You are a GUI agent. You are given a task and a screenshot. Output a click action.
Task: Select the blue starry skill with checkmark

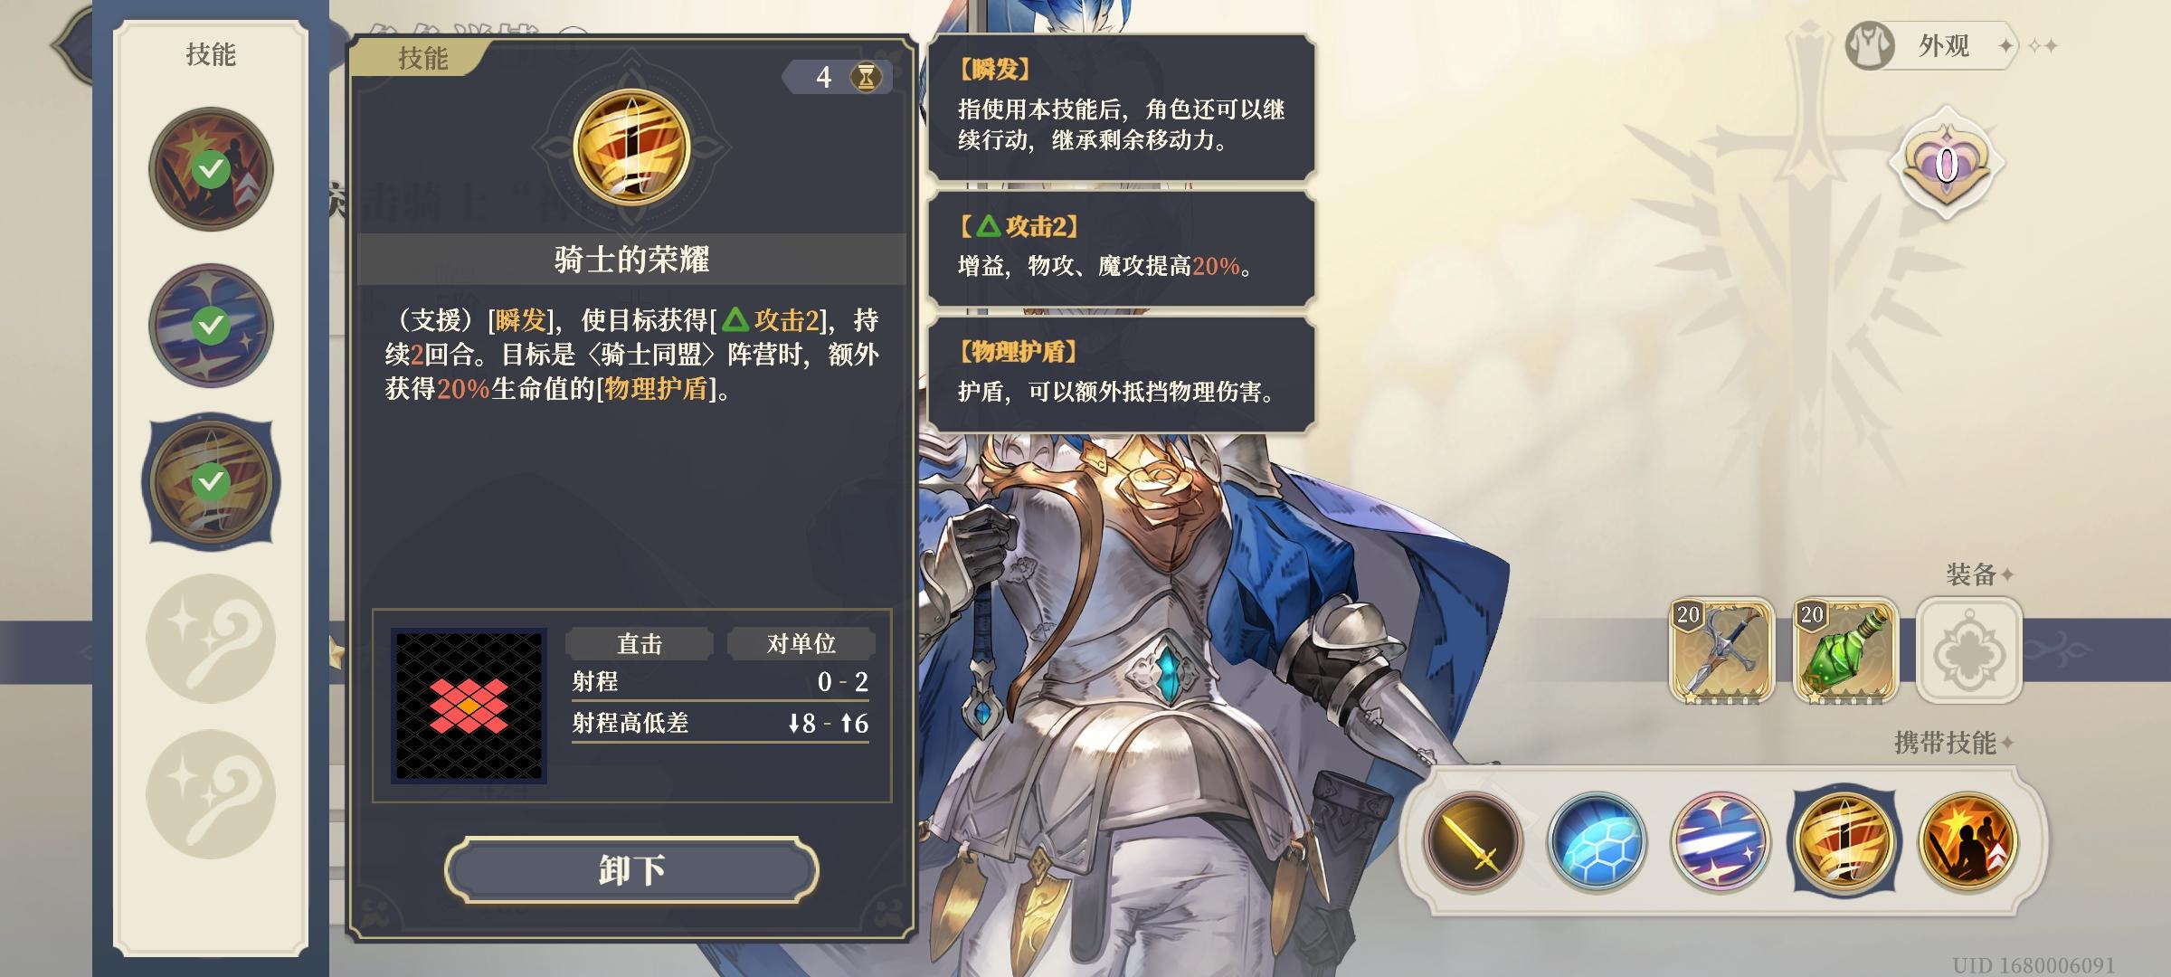pyautogui.click(x=211, y=325)
